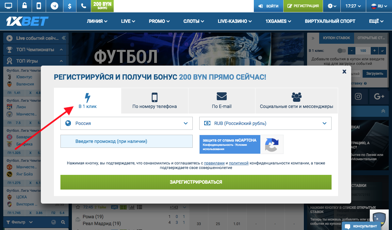Select Социальные сети и мессенджеры tab
The image size is (392, 230).
296,100
